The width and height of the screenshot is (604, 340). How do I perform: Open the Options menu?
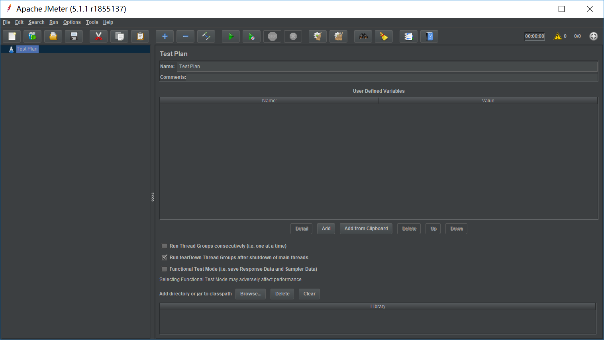72,22
